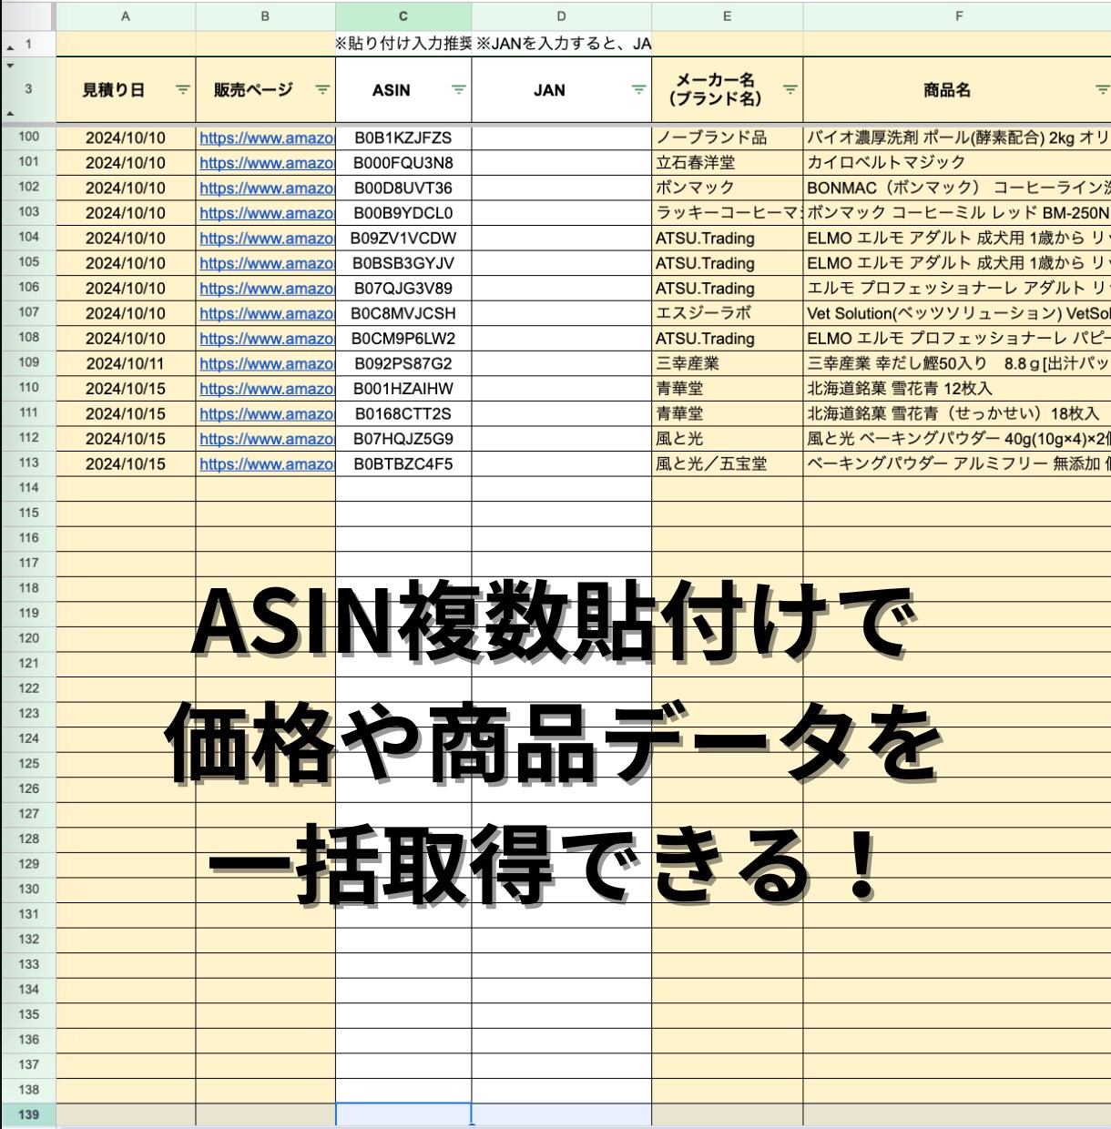Screen dimensions: 1111x1129
Task: Select row header 139
Action: (28, 1114)
